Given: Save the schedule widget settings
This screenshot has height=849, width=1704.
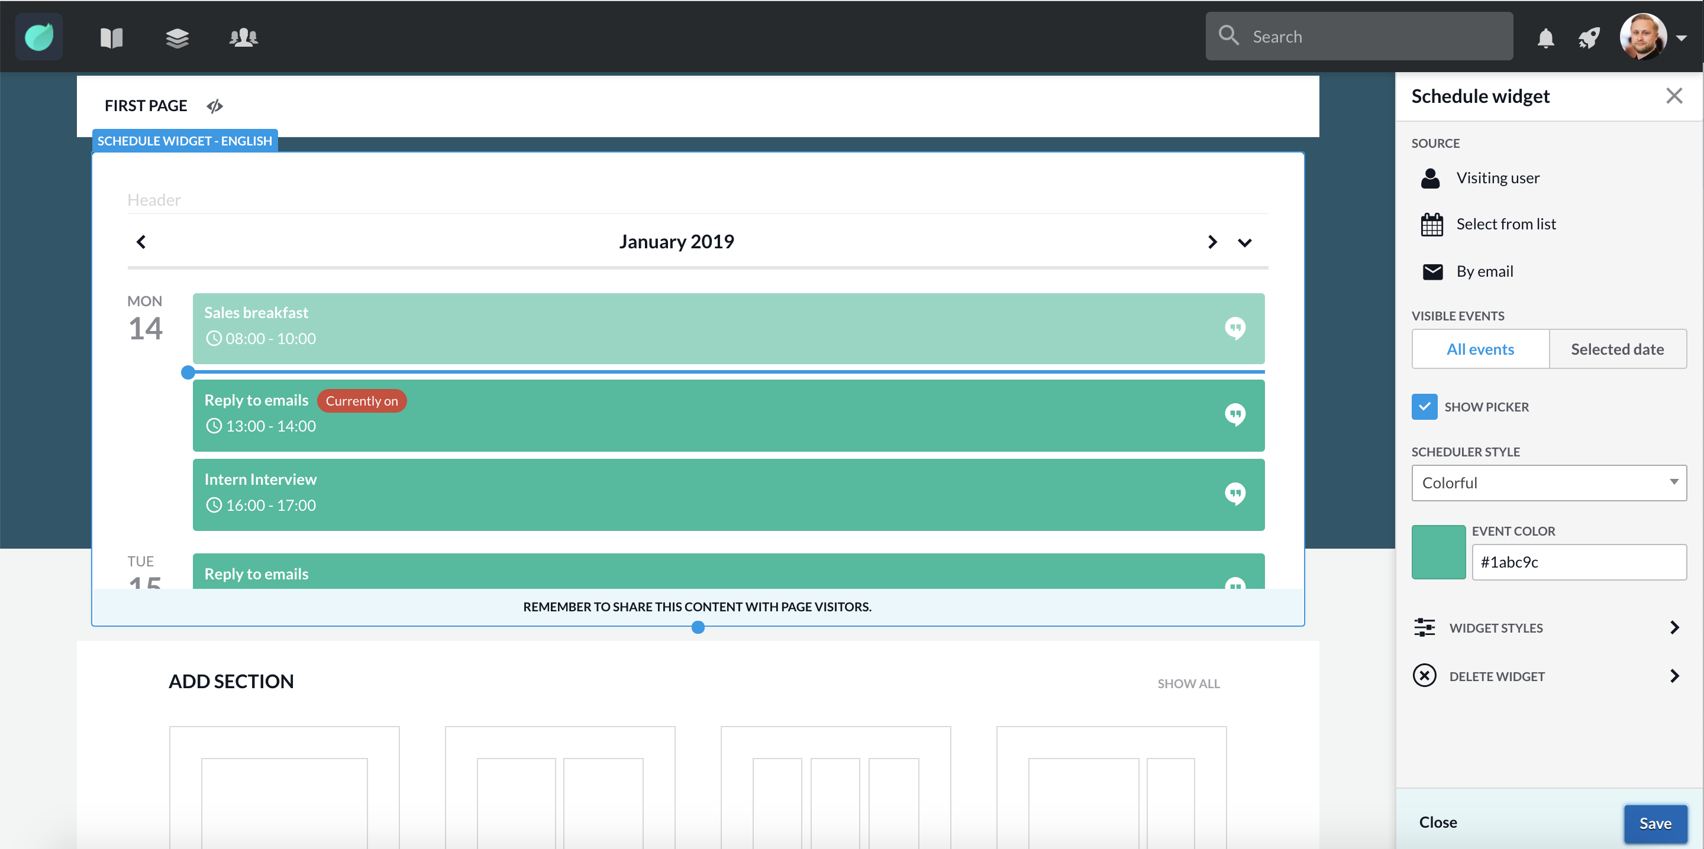Looking at the screenshot, I should (1654, 823).
